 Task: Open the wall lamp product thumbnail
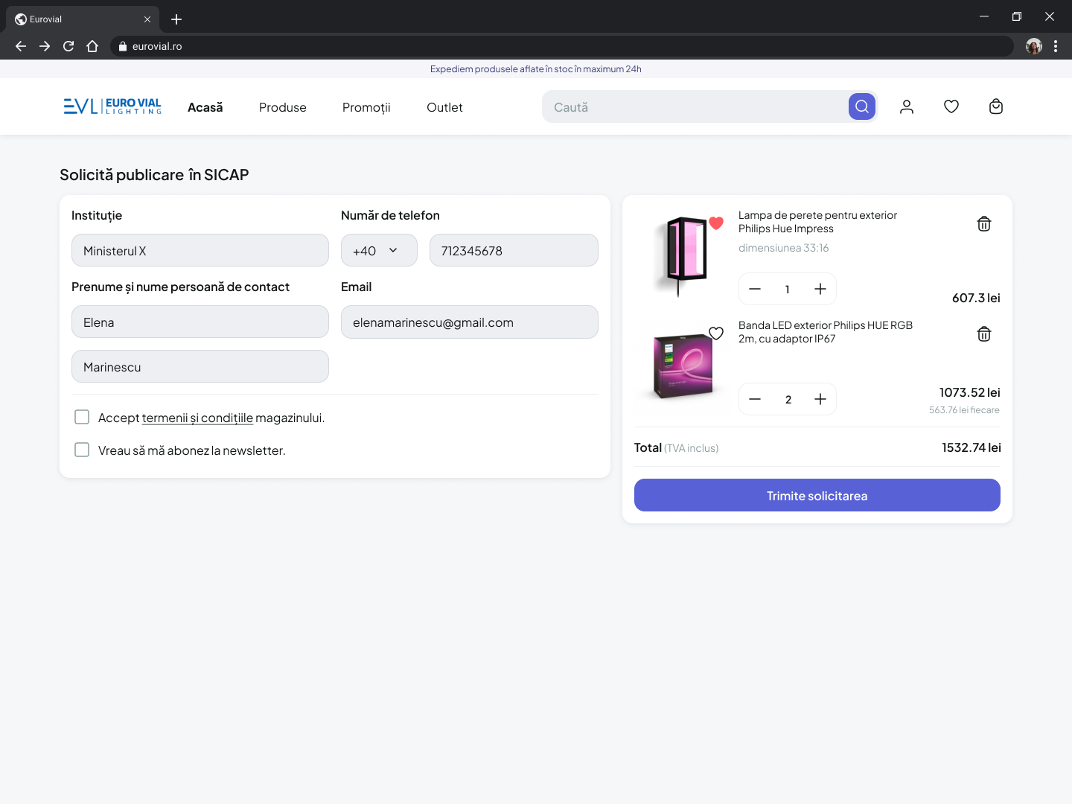tap(680, 255)
